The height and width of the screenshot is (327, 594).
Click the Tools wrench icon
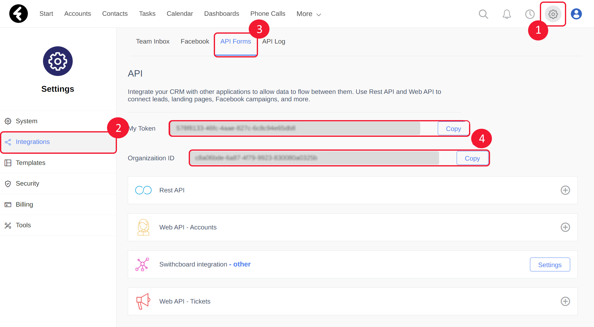(8, 225)
